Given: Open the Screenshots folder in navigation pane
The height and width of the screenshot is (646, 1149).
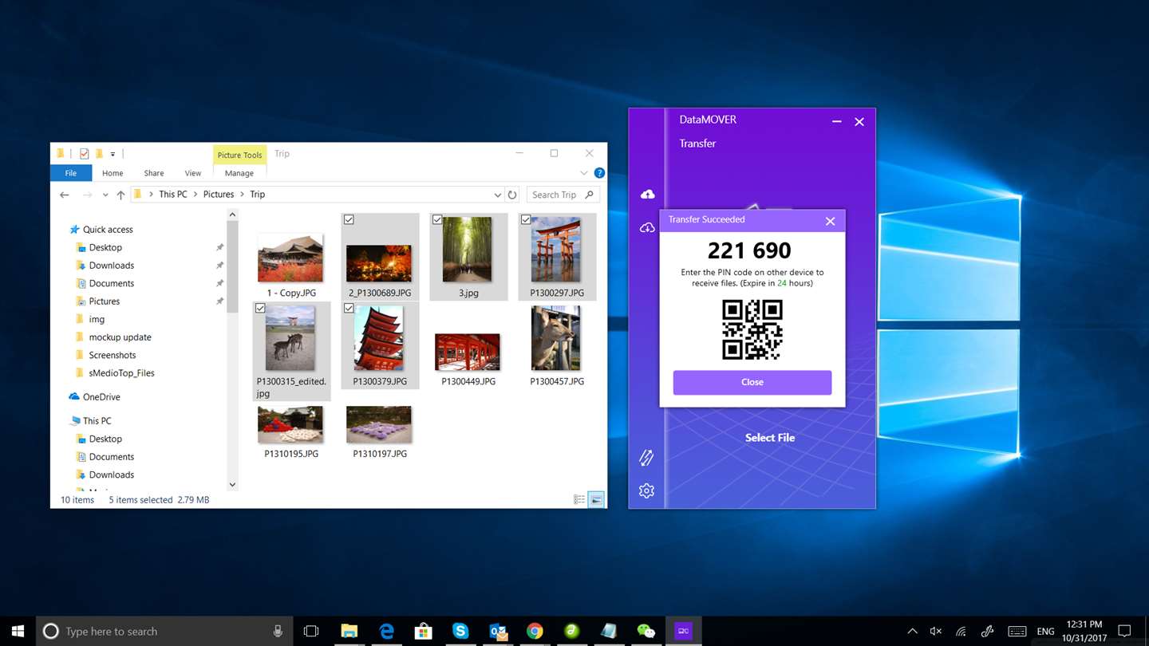Looking at the screenshot, I should click(112, 355).
